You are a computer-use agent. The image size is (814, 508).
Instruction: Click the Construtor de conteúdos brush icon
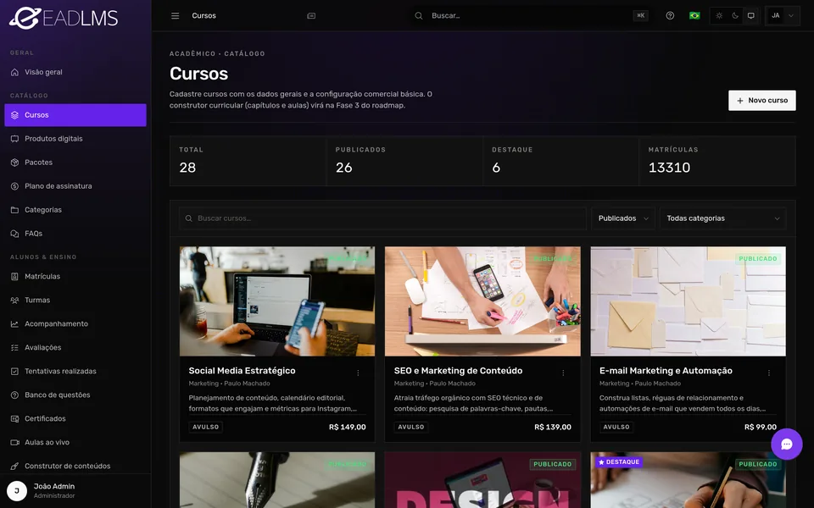pyautogui.click(x=14, y=466)
